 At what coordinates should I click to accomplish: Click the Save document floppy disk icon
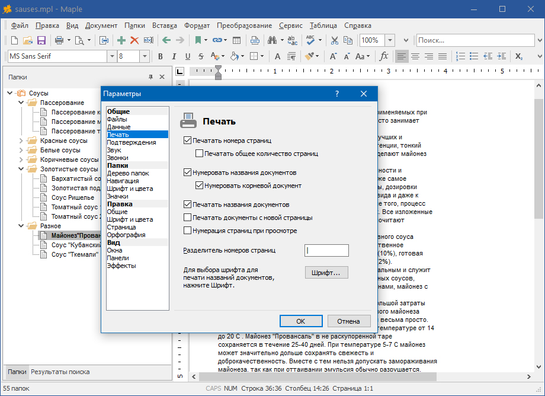point(41,40)
